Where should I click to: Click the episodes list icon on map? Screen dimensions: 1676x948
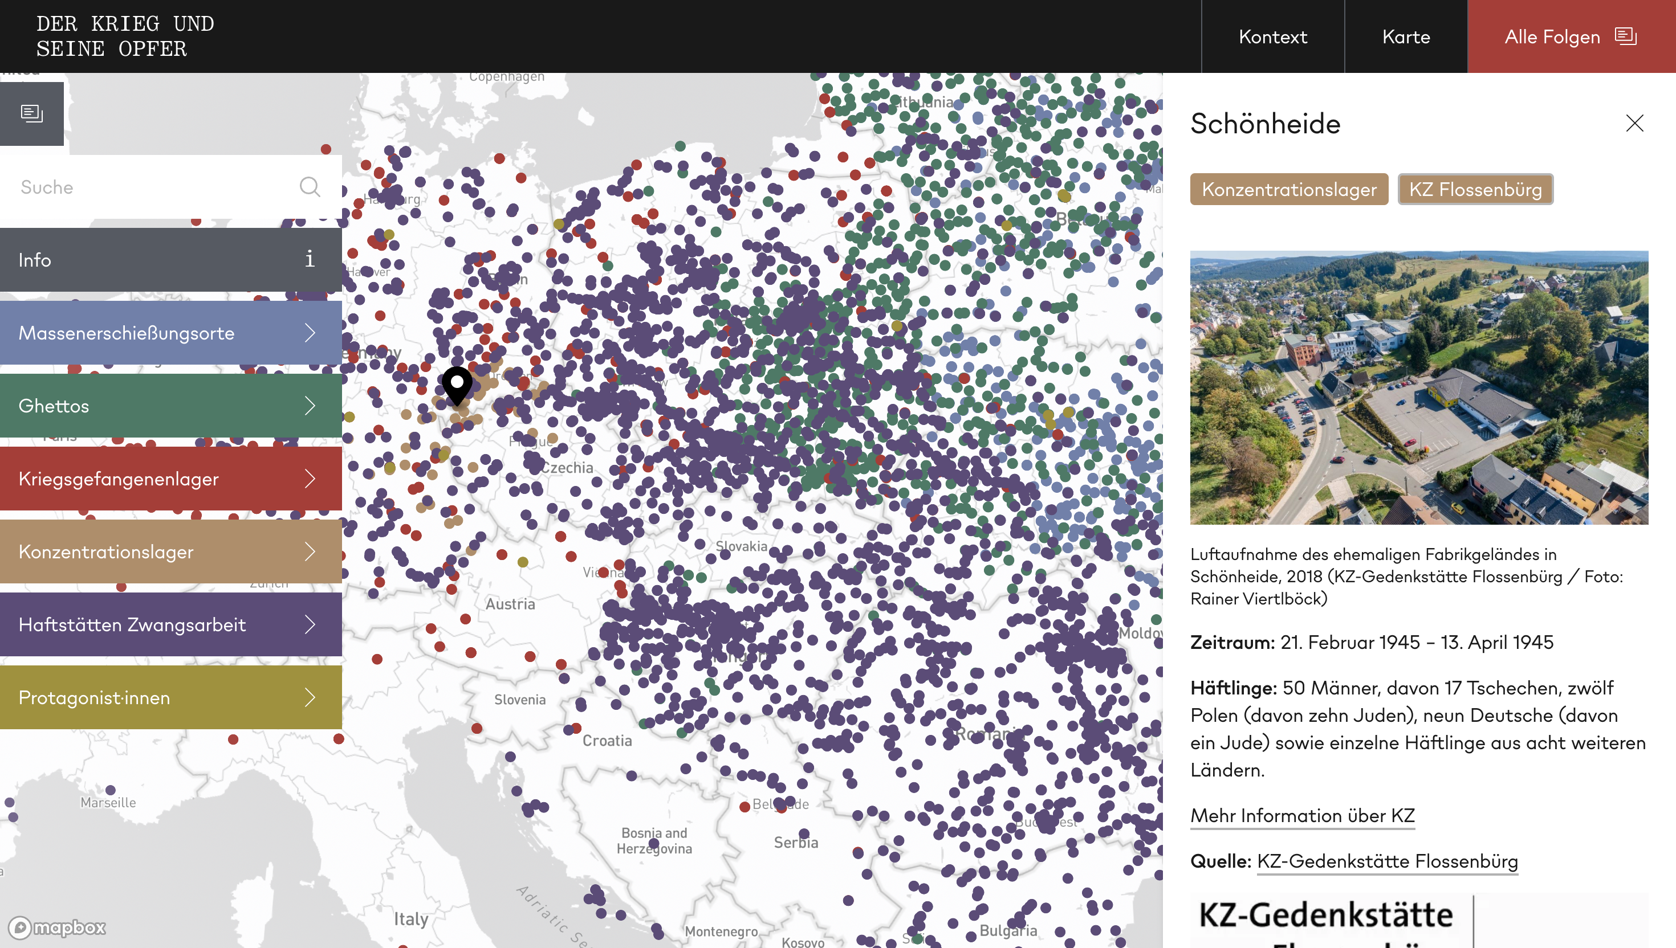coord(32,114)
